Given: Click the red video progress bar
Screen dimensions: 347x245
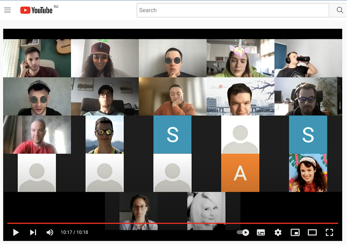Looking at the screenshot, I should click(173, 223).
